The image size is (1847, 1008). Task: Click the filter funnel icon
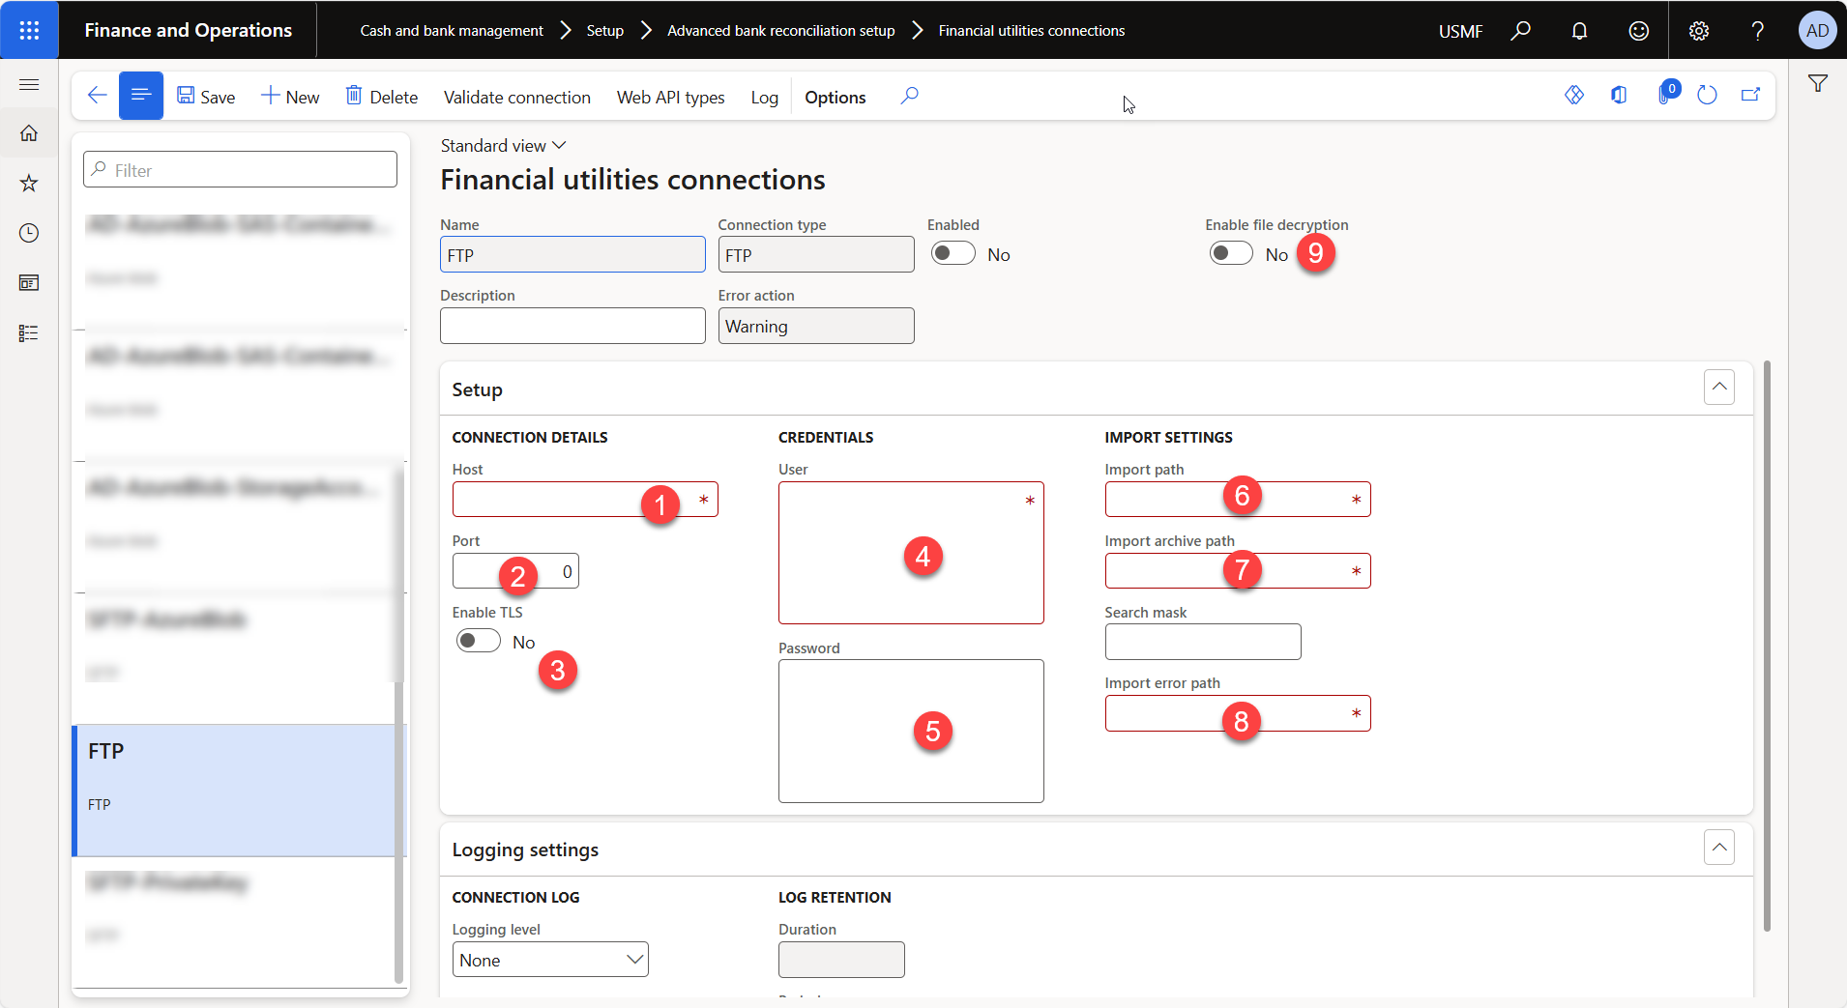point(1818,84)
